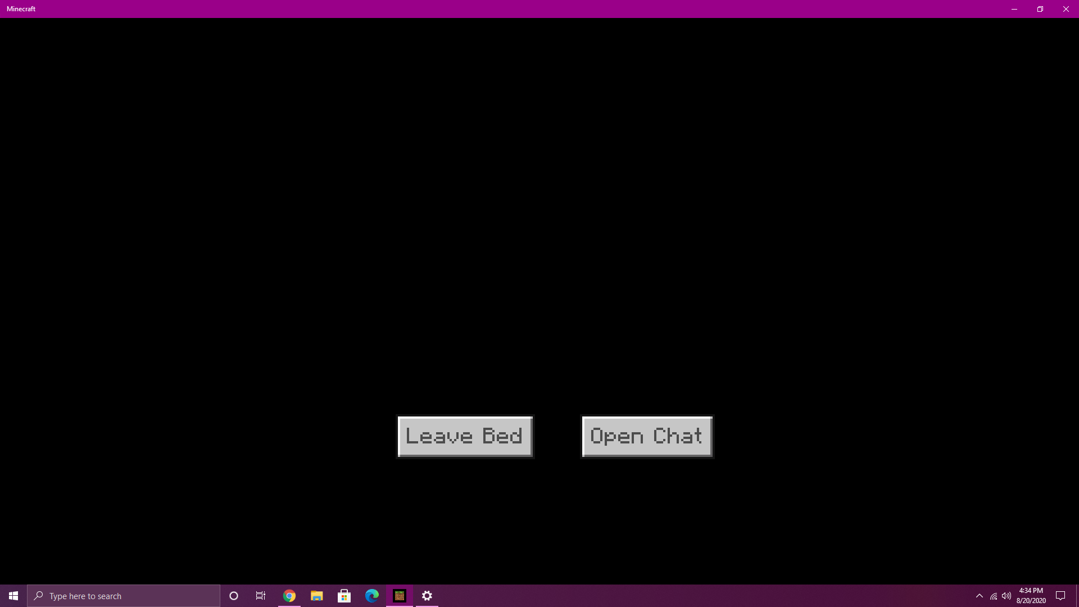1079x607 pixels.
Task: Click the Minecraft title bar text
Action: [21, 9]
